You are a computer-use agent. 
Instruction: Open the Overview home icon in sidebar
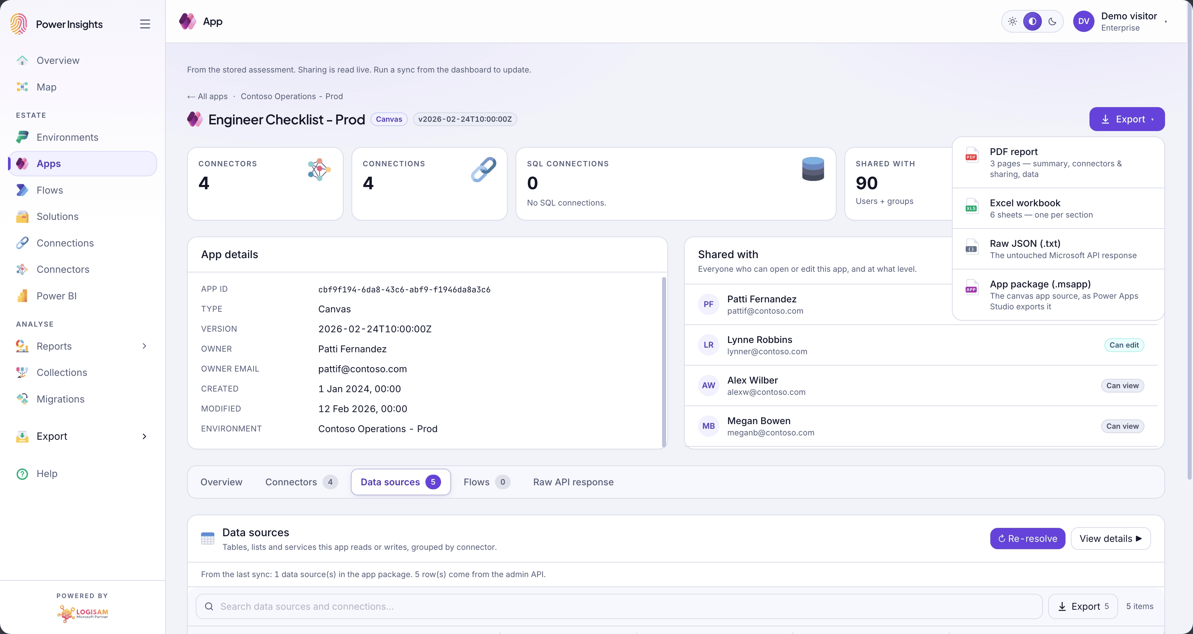[22, 61]
